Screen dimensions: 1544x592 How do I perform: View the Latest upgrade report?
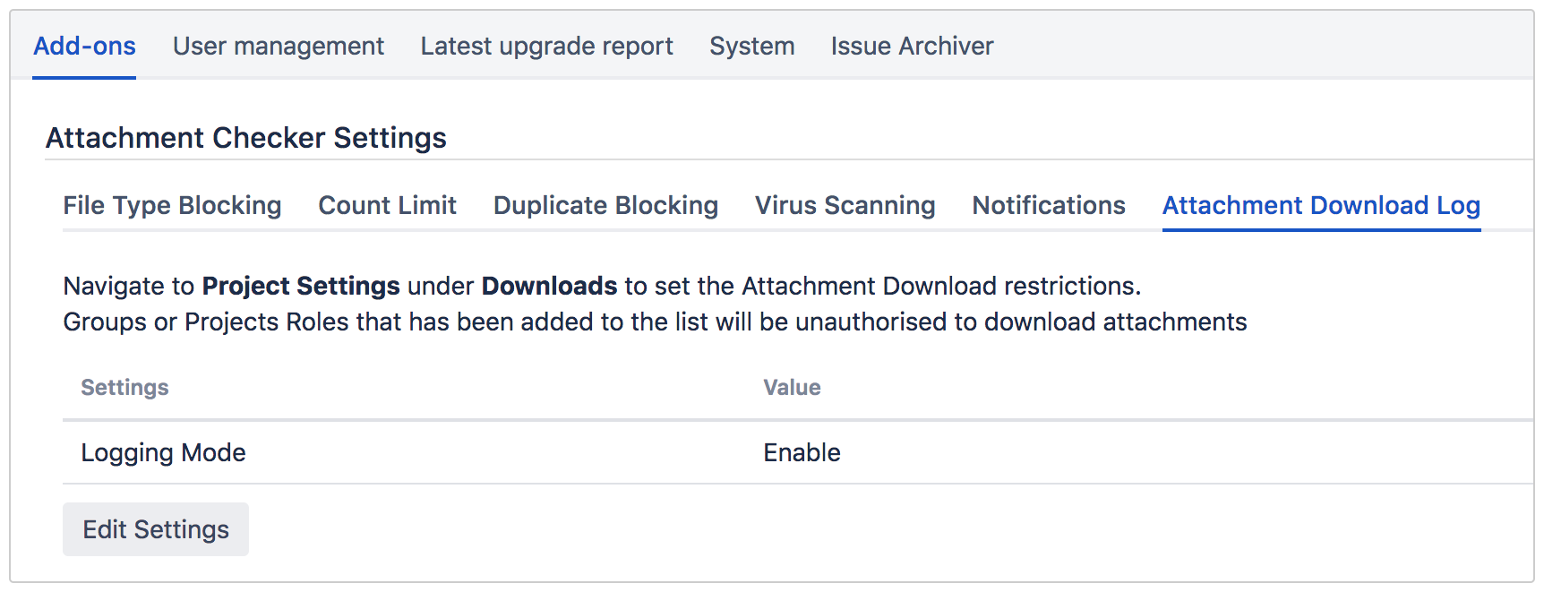(546, 45)
